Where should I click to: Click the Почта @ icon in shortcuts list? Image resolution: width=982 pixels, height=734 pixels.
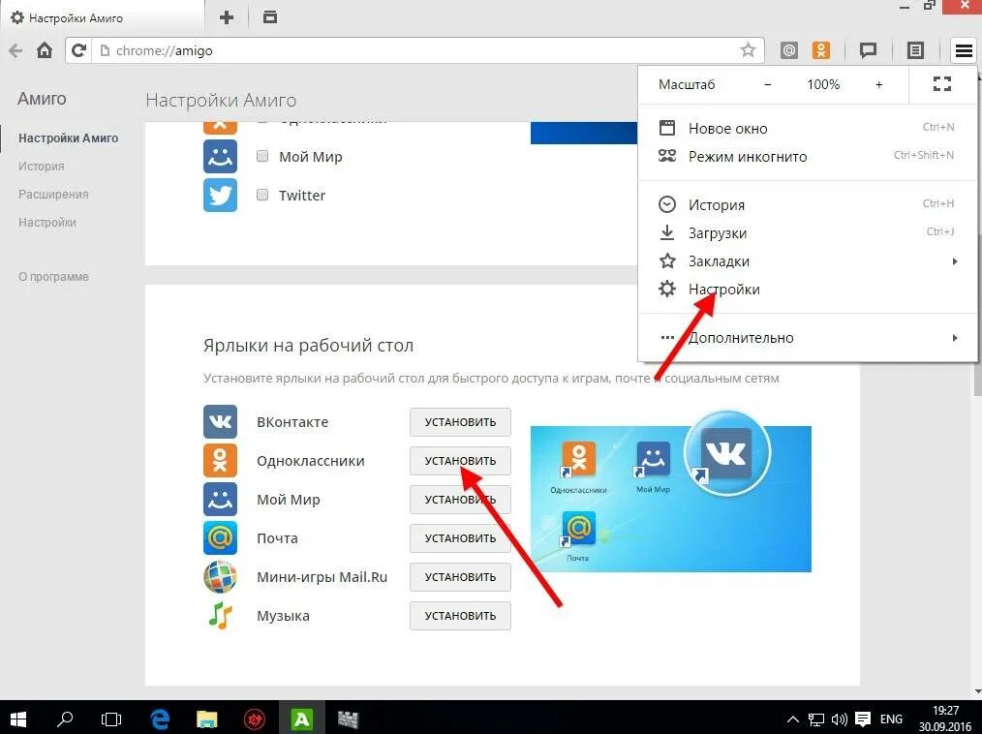(220, 538)
